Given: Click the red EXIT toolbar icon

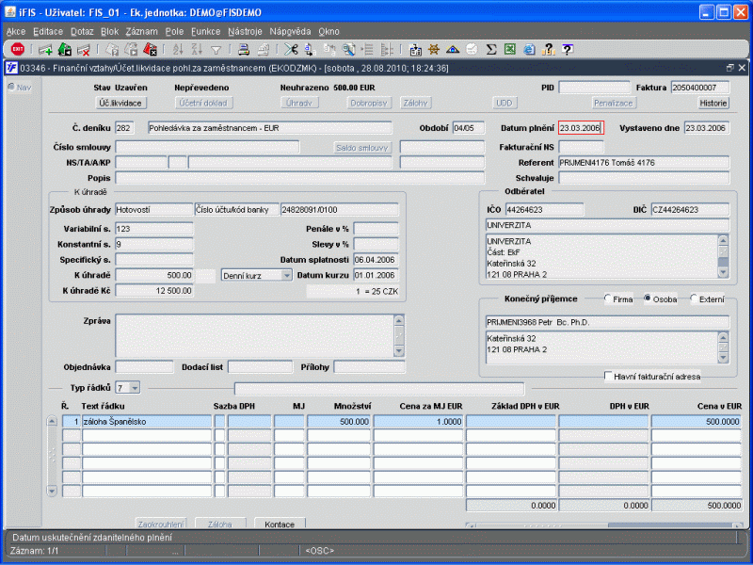Looking at the screenshot, I should [x=18, y=49].
